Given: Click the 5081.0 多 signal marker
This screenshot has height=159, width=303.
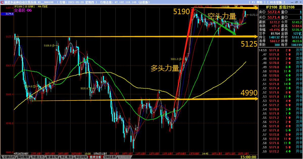Looking at the screenshot, I should coord(176,59).
